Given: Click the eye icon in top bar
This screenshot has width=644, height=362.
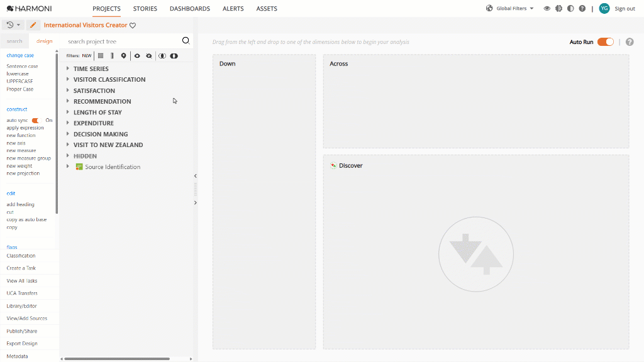Looking at the screenshot, I should 547,9.
